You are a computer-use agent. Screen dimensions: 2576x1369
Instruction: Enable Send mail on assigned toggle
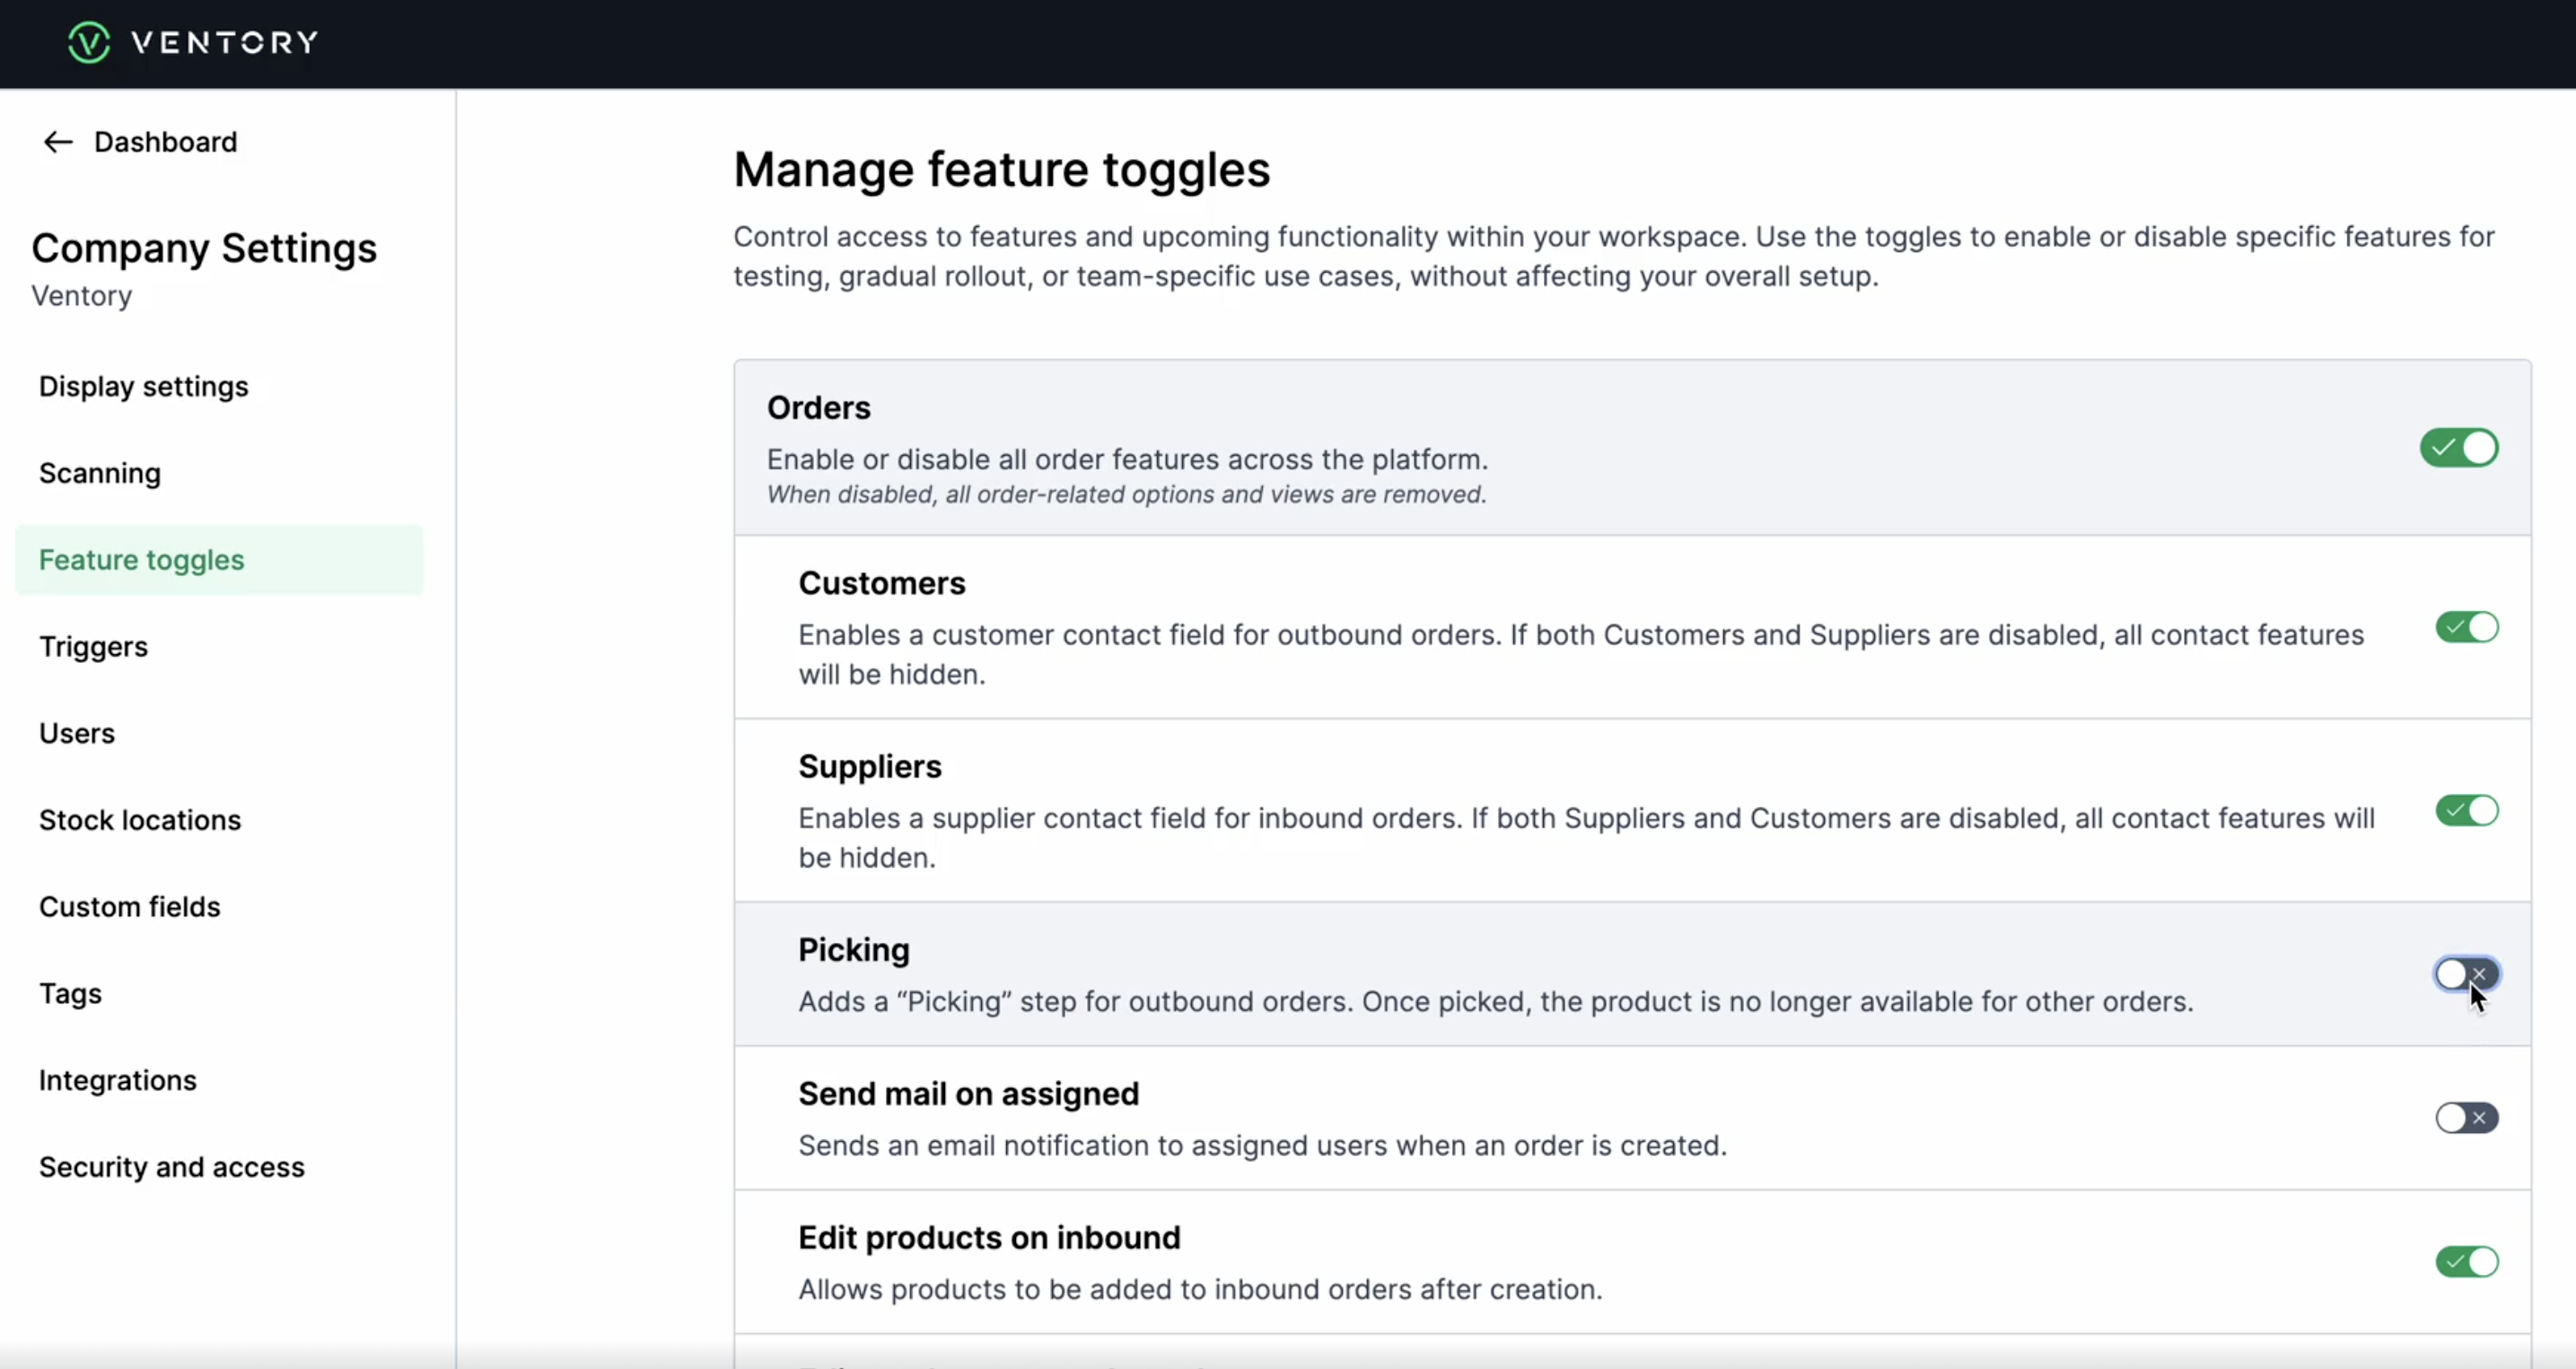(2467, 1118)
